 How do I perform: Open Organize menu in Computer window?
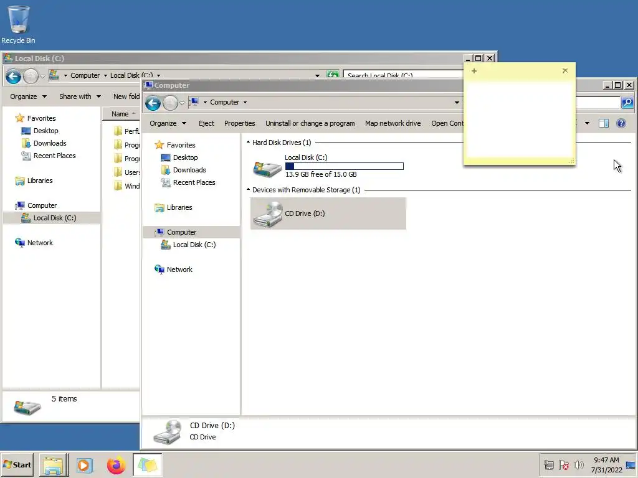click(168, 123)
